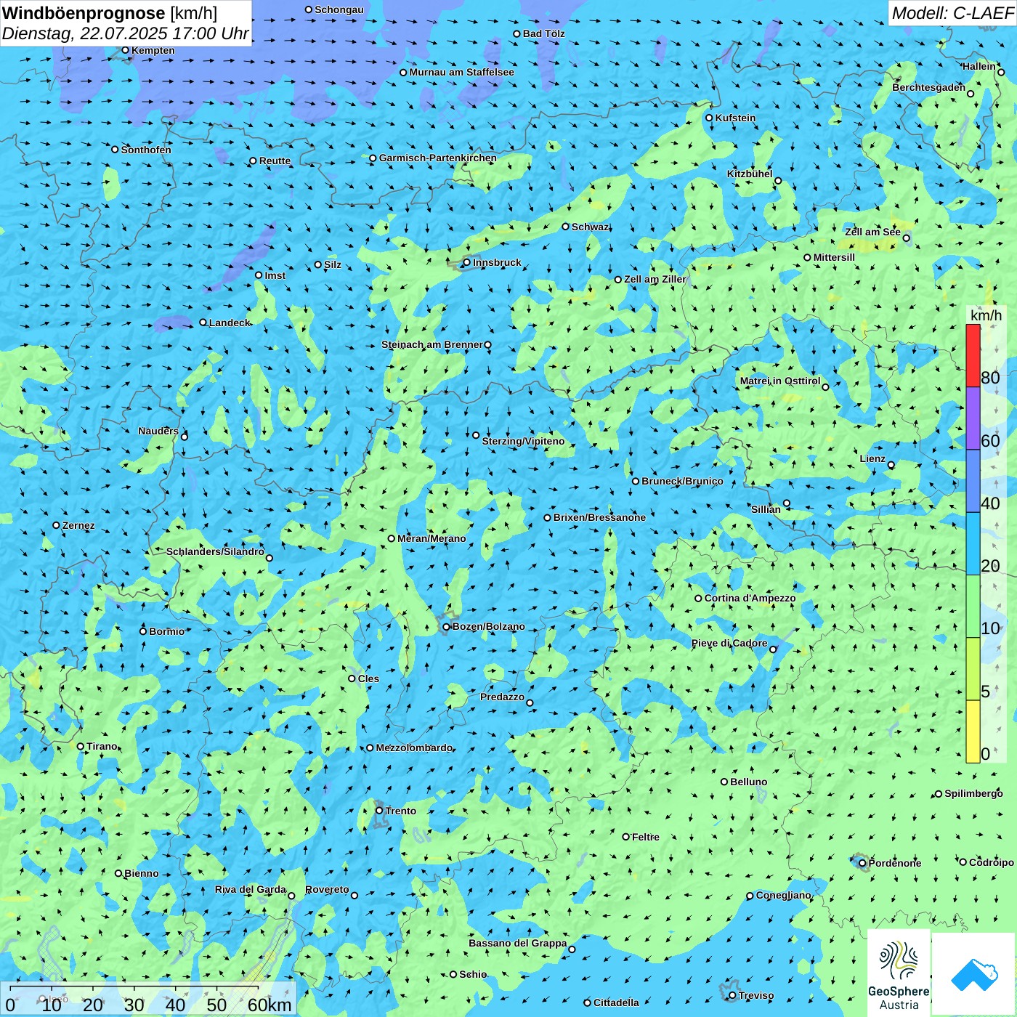This screenshot has height=1017, width=1017.
Task: Click the GeoSphere Austria logo
Action: coord(899,973)
